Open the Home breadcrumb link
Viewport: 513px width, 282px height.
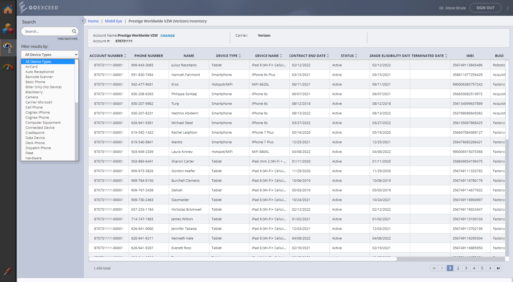click(x=93, y=21)
